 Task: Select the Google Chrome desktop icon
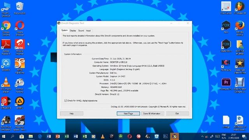pos(6,28)
